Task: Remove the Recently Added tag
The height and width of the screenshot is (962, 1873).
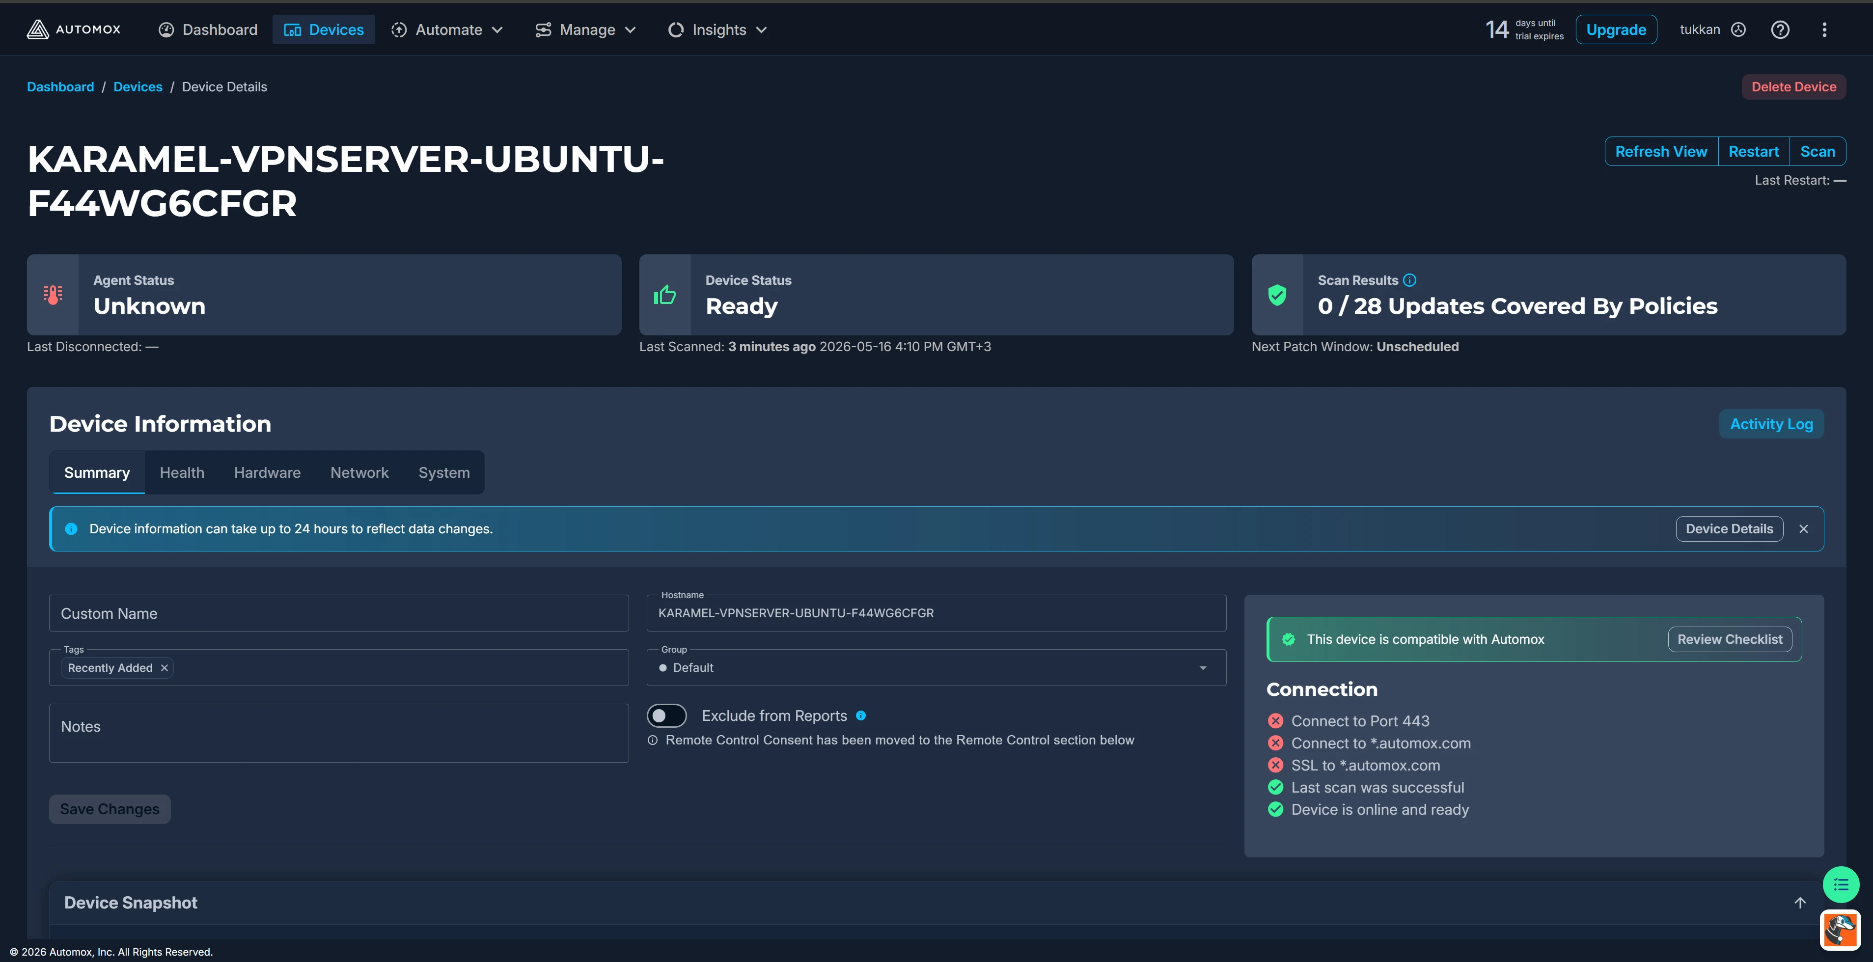Action: (165, 668)
